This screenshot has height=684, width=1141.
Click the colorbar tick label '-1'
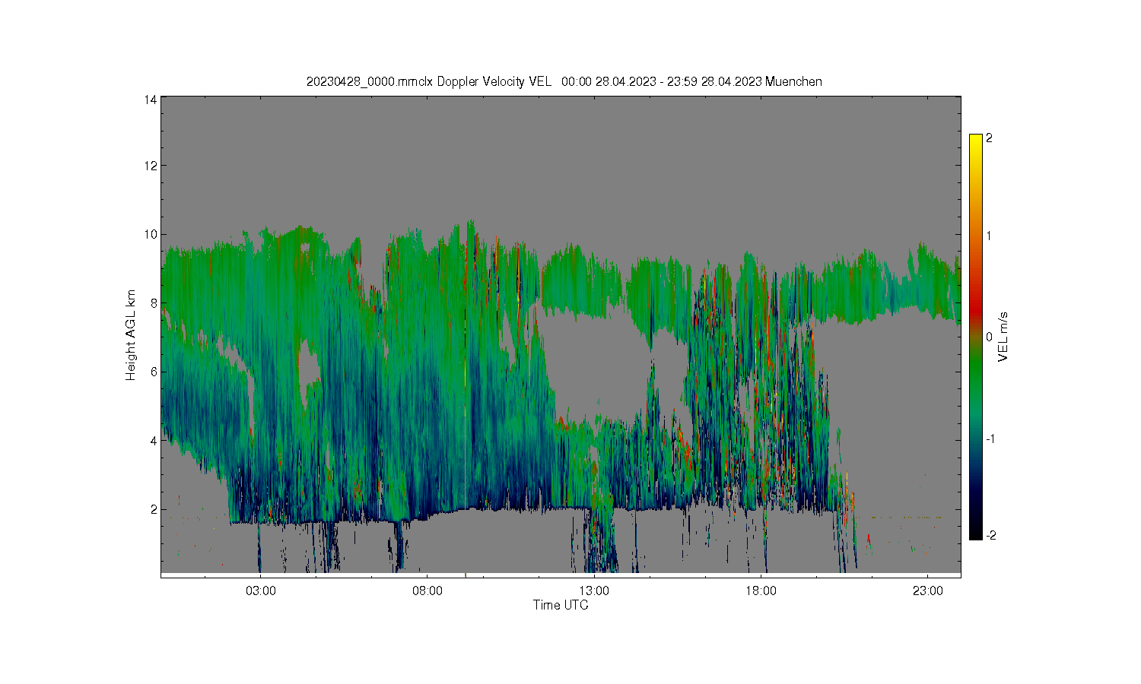pos(990,439)
